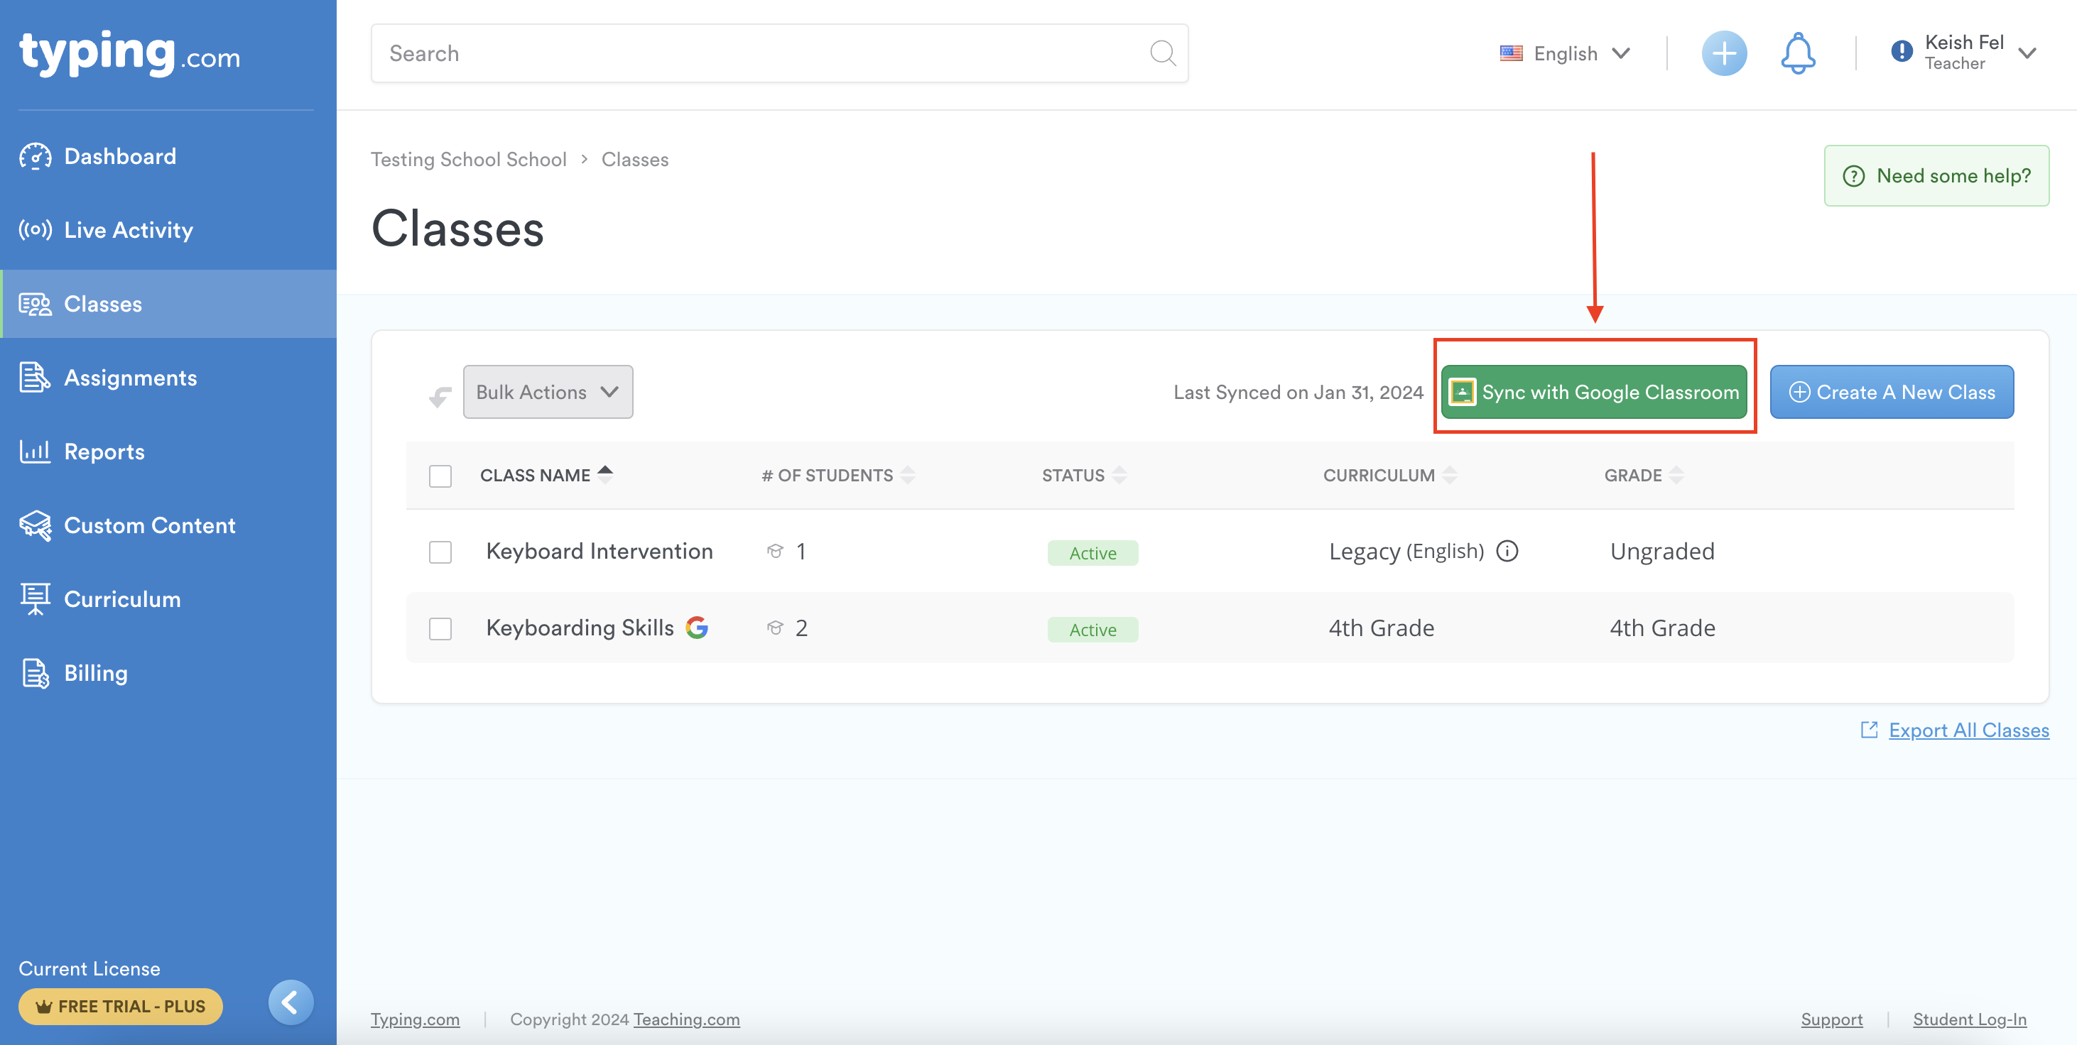Screen dimensions: 2077x1045
Task: Open the Bulk Actions dropdown
Action: [548, 393]
